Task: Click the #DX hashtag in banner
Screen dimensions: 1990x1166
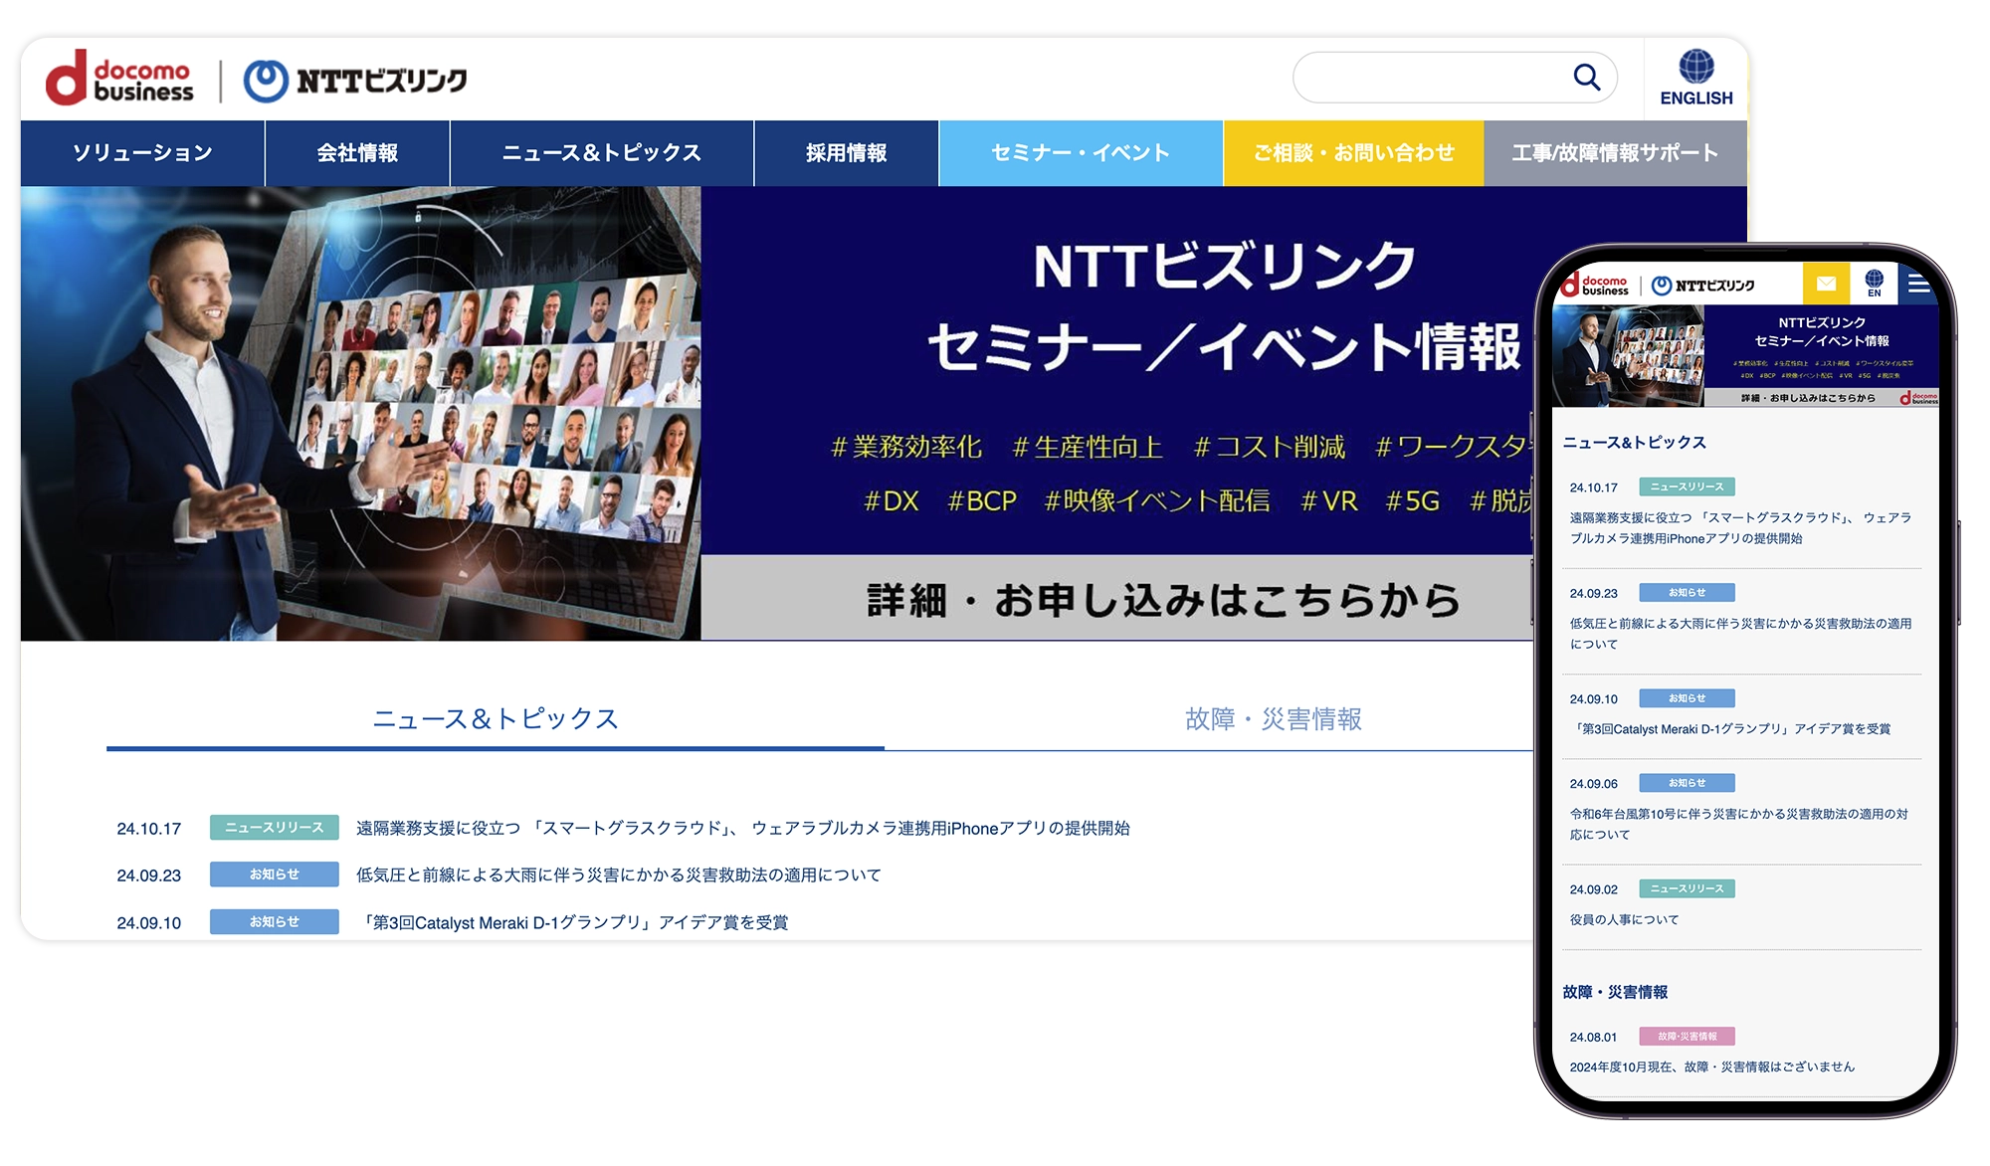Action: tap(892, 500)
